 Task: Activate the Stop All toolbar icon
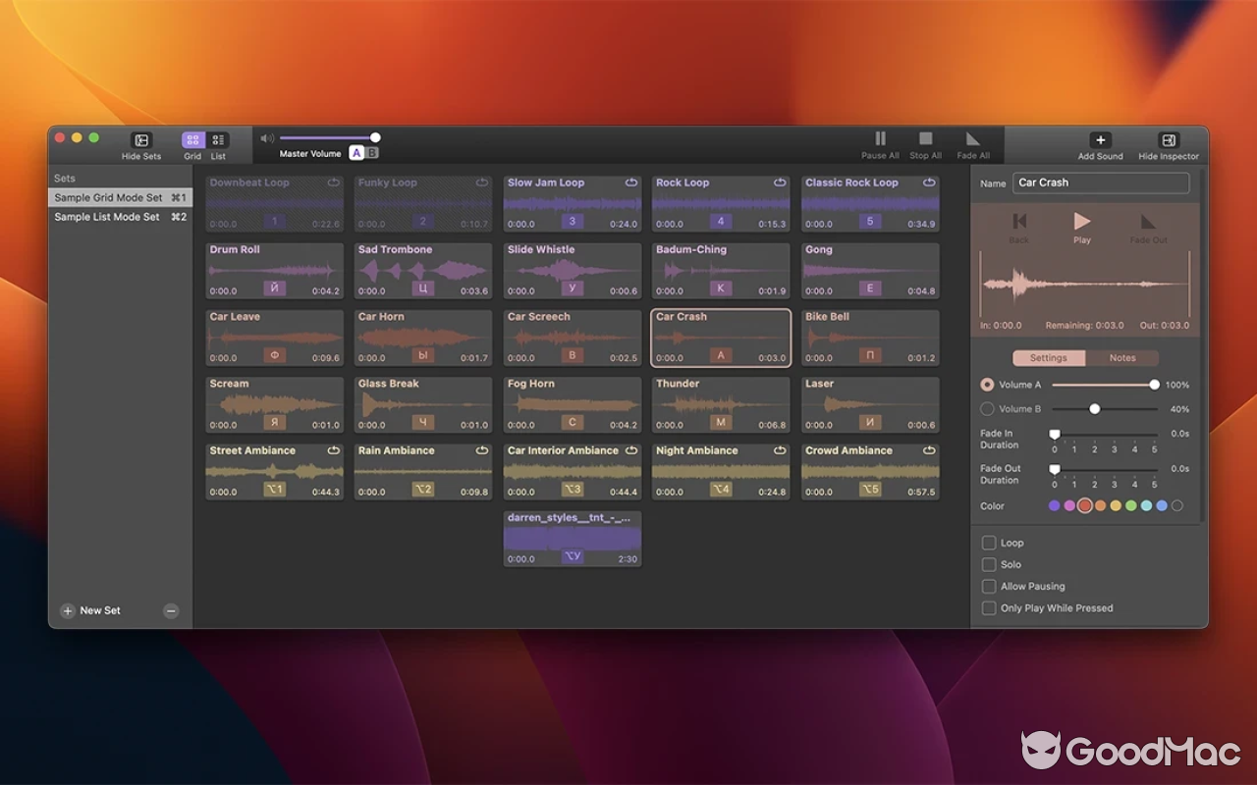(x=924, y=144)
